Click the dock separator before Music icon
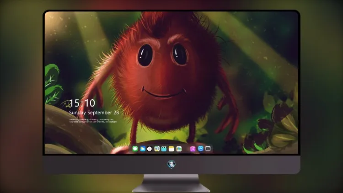The image size is (343, 193). [186, 149]
